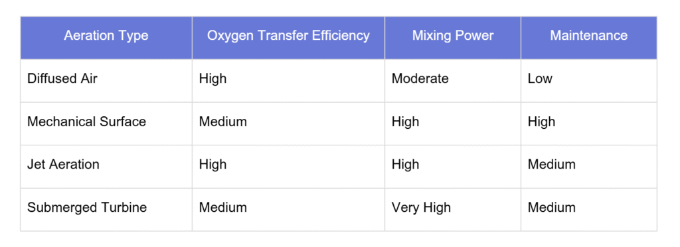Click Mechanical Surface's High mixing power cell
Screen dimensions: 680x247
tap(453, 123)
